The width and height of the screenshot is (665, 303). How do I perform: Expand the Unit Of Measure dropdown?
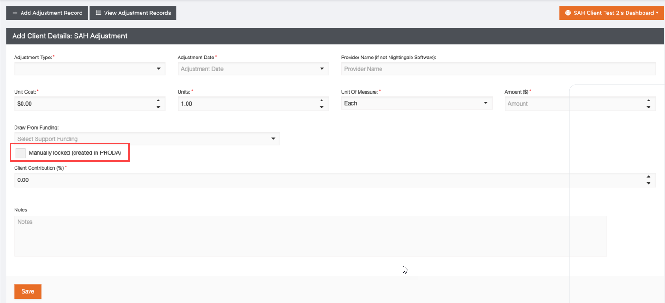pos(417,103)
